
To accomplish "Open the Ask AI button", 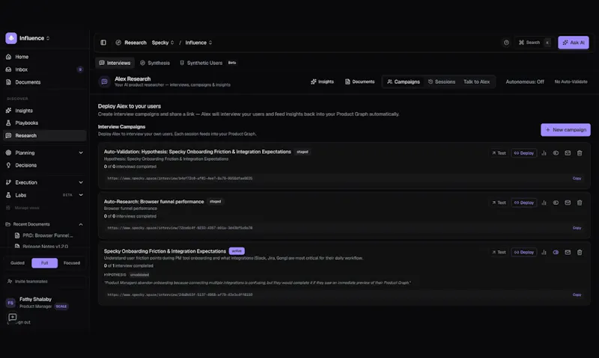I will coord(574,43).
